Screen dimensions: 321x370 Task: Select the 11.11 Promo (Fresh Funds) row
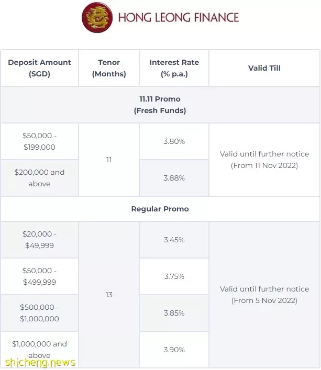point(160,105)
